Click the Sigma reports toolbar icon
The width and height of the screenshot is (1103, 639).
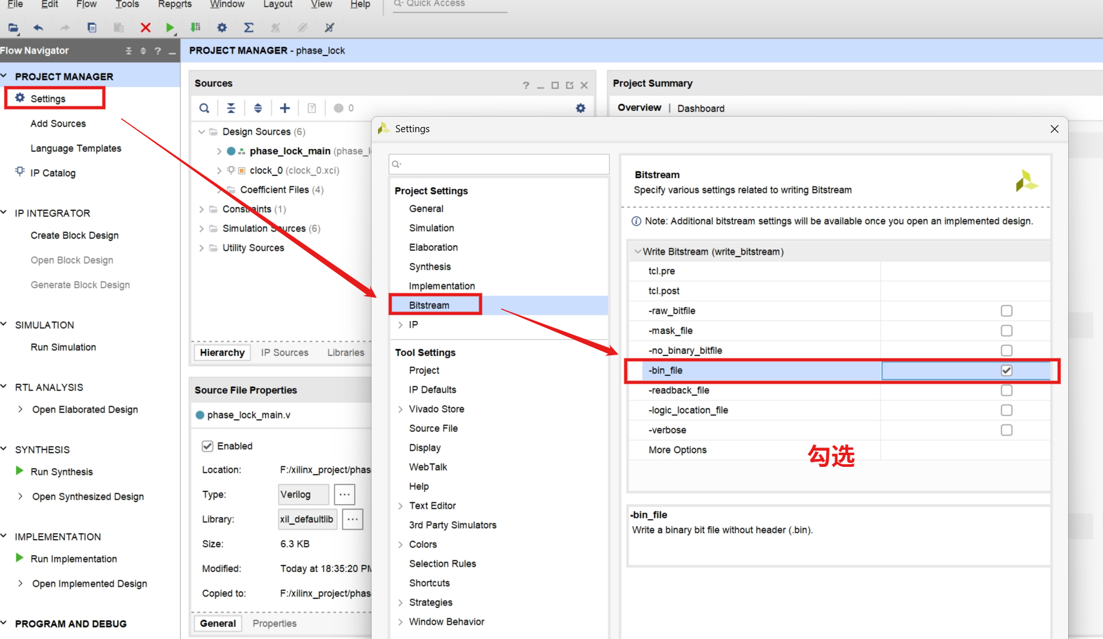pos(248,28)
